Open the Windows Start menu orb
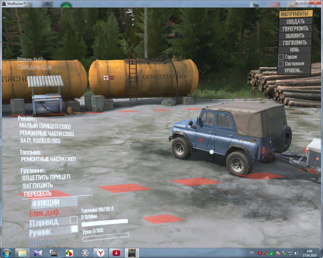Viewport: 323px width, 258px height. tap(6, 253)
